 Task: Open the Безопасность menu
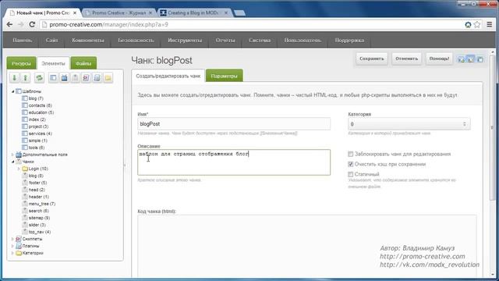pyautogui.click(x=136, y=40)
